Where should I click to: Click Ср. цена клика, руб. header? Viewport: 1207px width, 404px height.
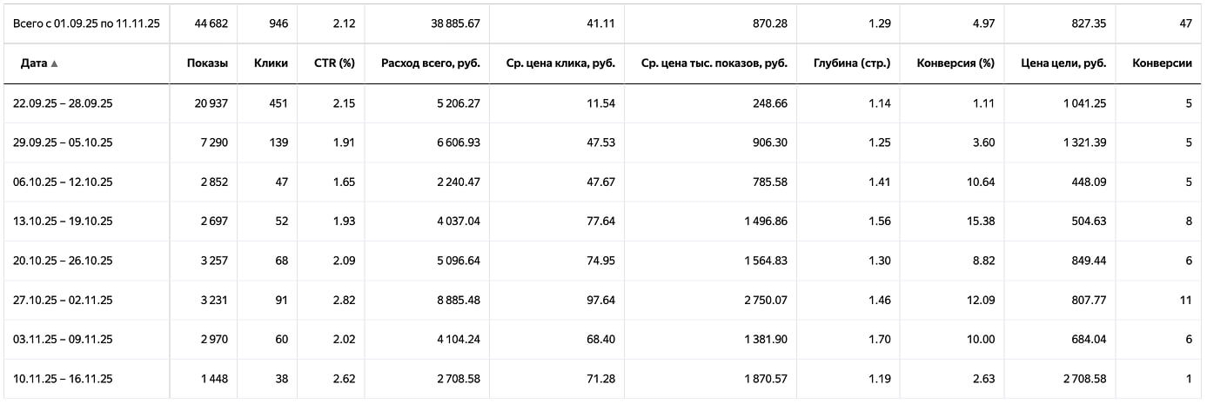560,63
